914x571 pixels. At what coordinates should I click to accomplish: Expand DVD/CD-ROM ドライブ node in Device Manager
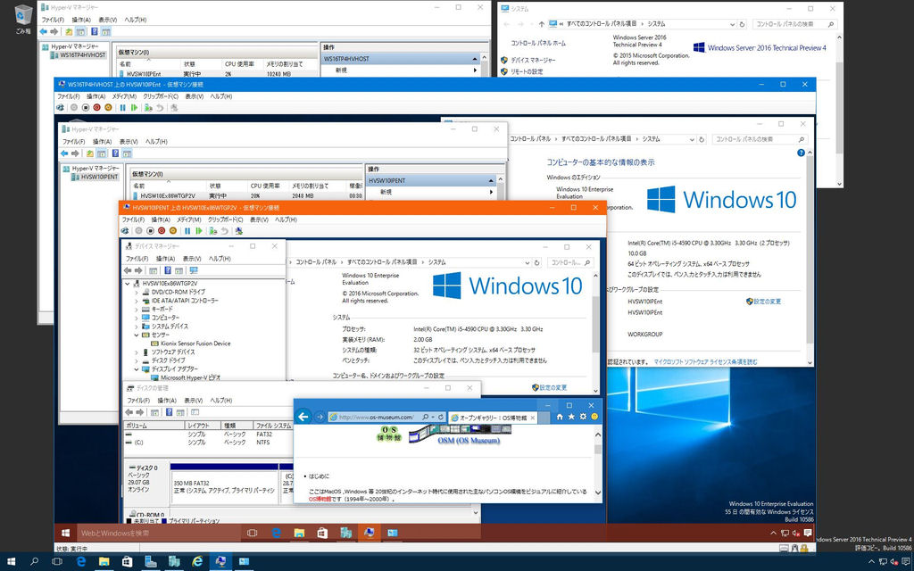pos(137,292)
